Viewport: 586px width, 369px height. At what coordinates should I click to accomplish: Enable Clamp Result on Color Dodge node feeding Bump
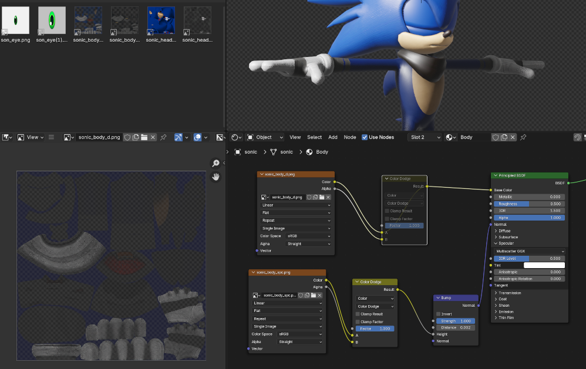[358, 314]
